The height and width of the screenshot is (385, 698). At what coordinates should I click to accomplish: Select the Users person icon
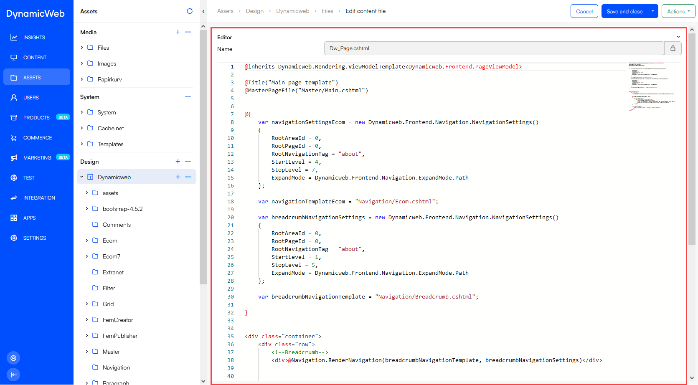click(14, 98)
